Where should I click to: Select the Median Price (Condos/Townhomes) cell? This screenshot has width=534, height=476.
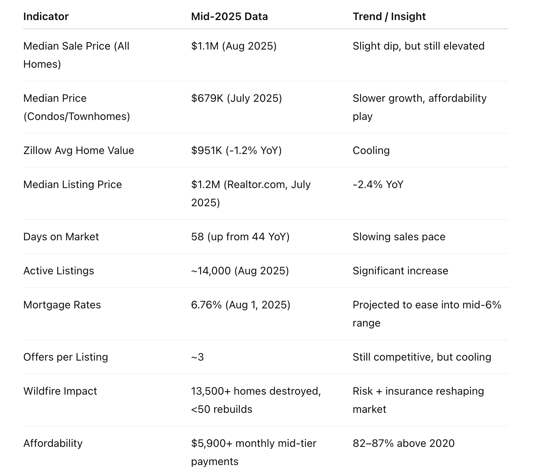(x=77, y=107)
